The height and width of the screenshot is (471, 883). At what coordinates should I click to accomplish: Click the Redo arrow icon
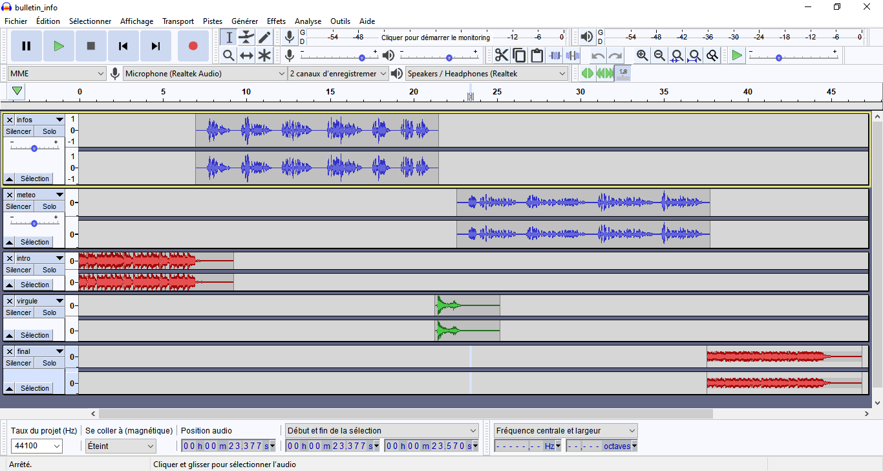(616, 56)
